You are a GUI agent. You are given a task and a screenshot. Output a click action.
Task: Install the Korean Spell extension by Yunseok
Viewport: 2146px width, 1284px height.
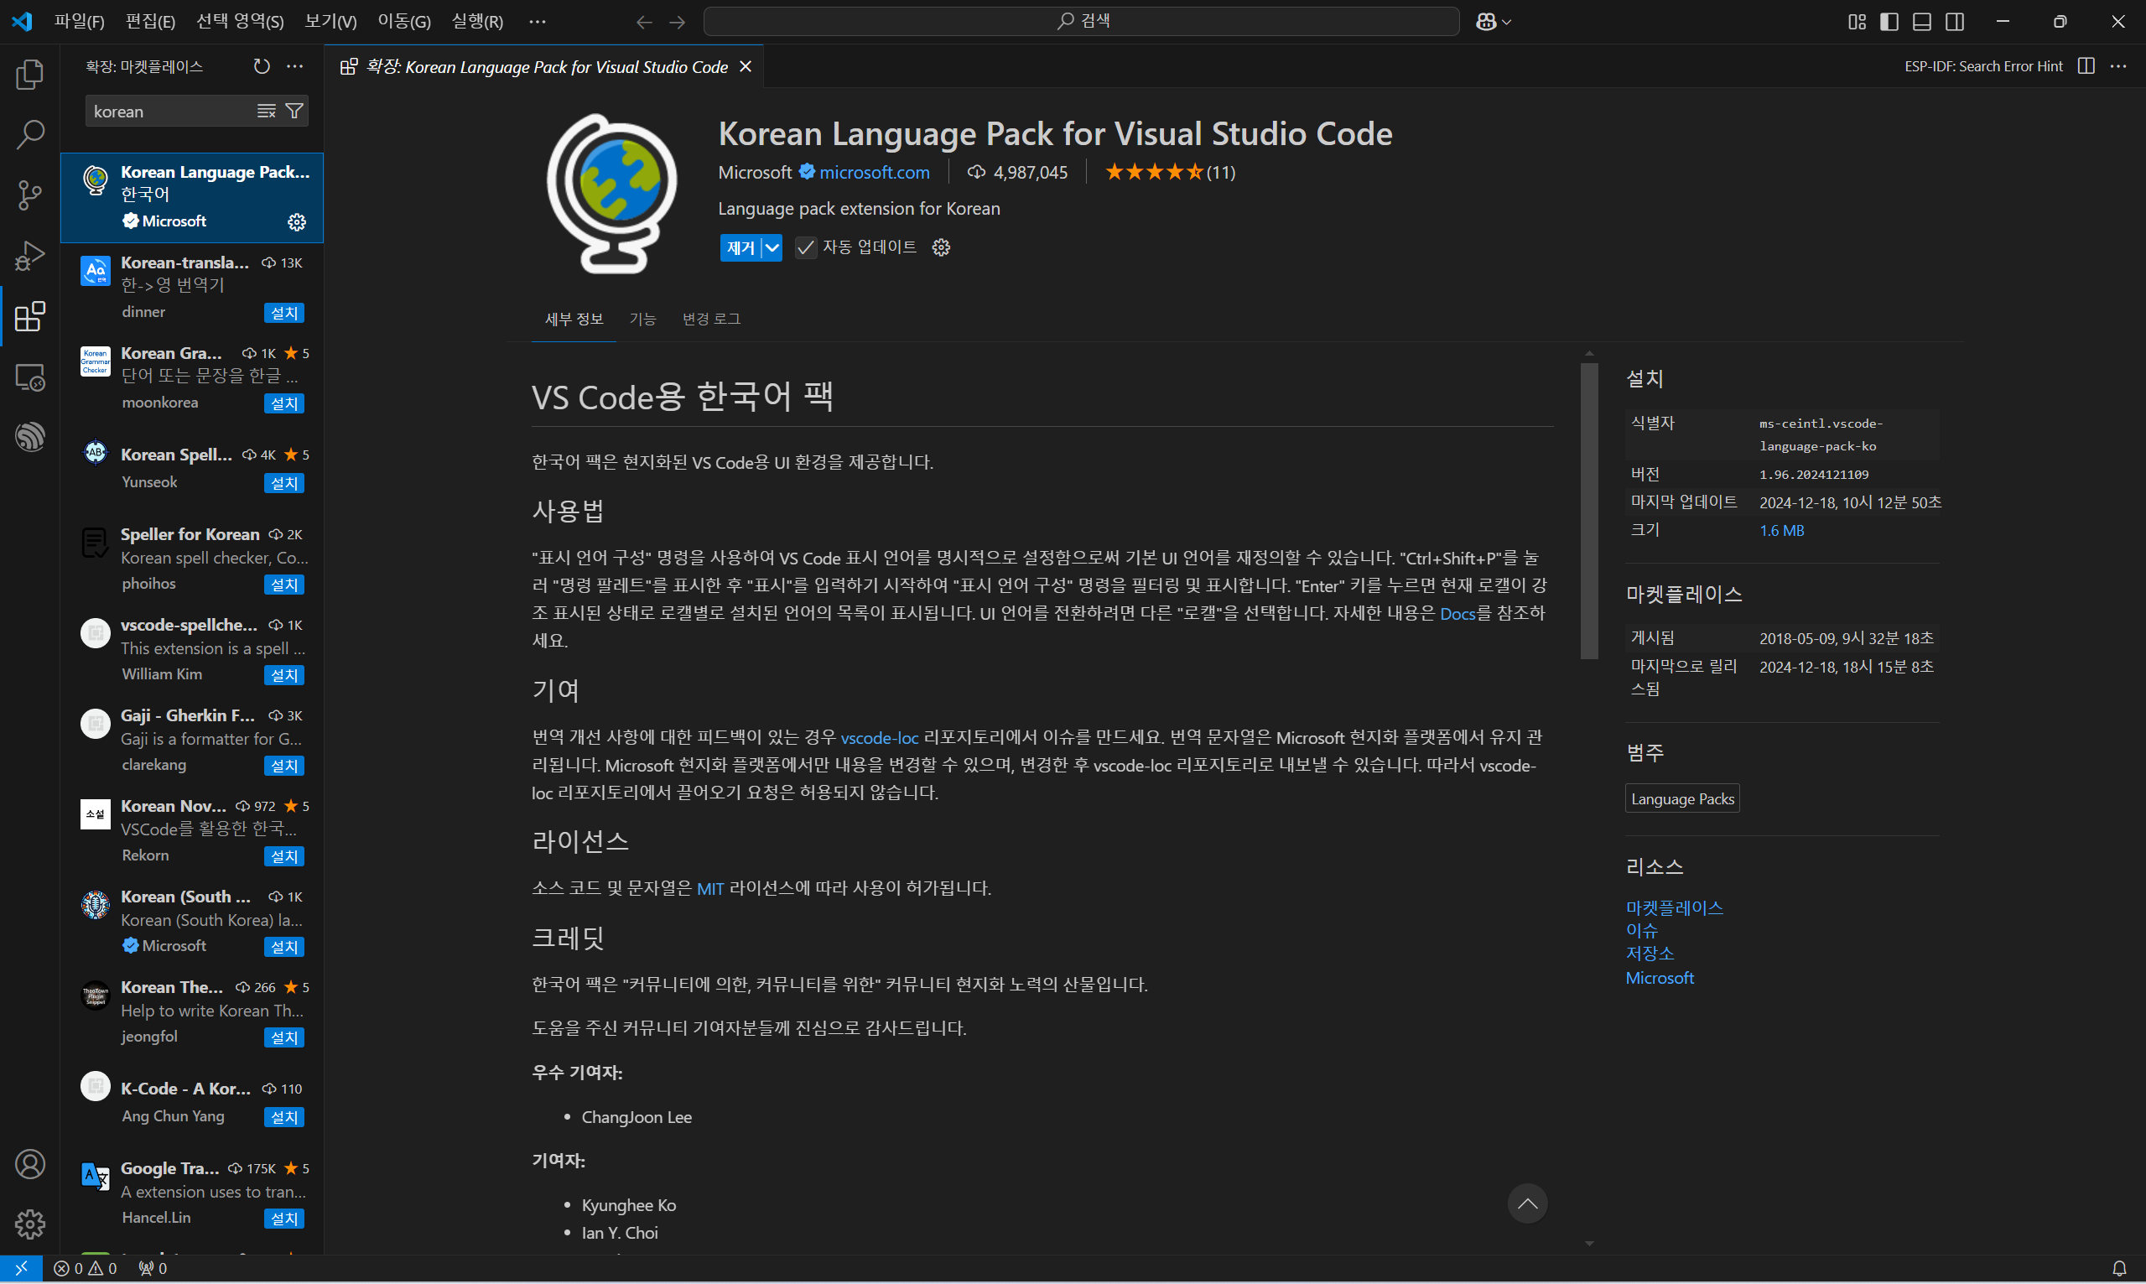click(283, 484)
